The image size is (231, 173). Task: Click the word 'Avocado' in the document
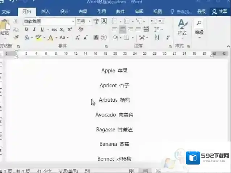[x=106, y=115]
